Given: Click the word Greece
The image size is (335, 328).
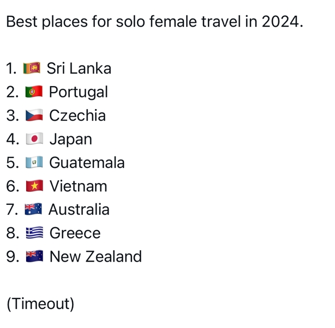Looking at the screenshot, I should pos(75,233).
